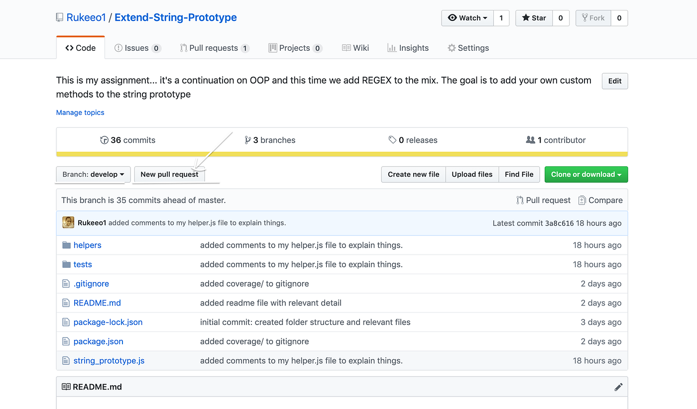This screenshot has width=697, height=409.
Task: Open the 1 contributor link
Action: click(556, 140)
